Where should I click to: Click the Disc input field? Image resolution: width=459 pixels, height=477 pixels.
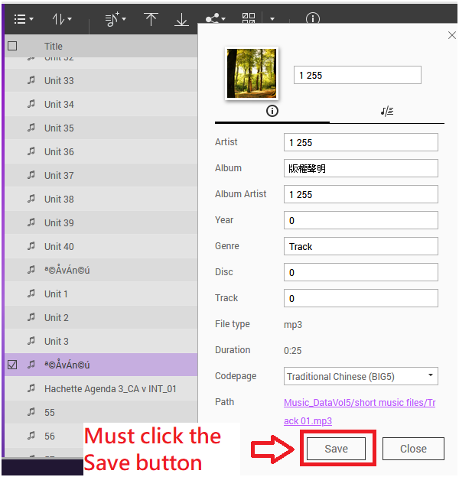tap(360, 272)
